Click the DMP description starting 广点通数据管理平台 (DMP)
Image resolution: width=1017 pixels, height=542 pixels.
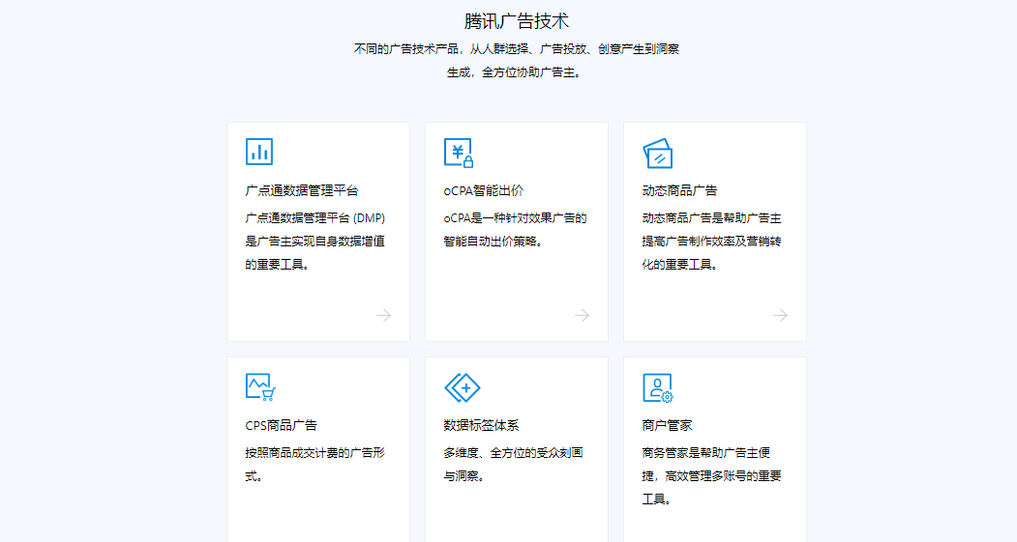[x=315, y=241]
